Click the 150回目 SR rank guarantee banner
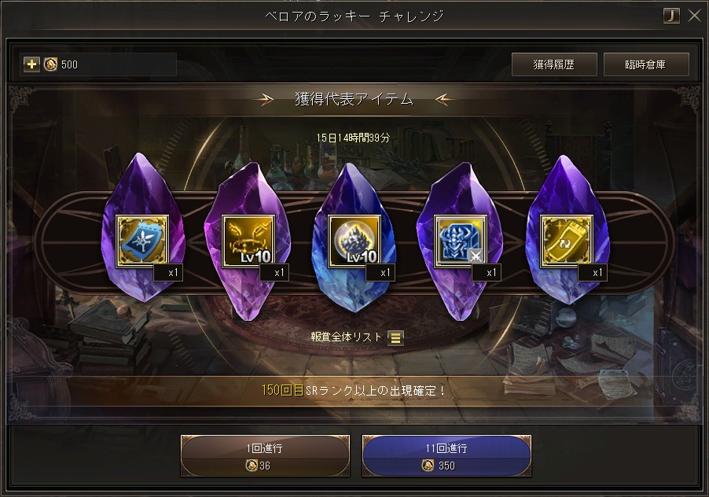Image resolution: width=709 pixels, height=497 pixels. (354, 390)
